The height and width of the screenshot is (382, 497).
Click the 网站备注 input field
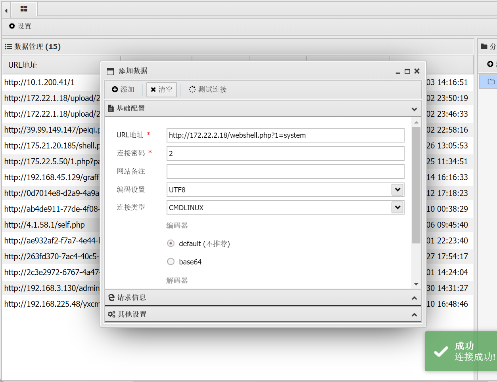pos(285,172)
